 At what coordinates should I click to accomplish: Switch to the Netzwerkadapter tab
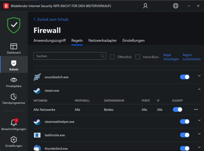click(103, 40)
